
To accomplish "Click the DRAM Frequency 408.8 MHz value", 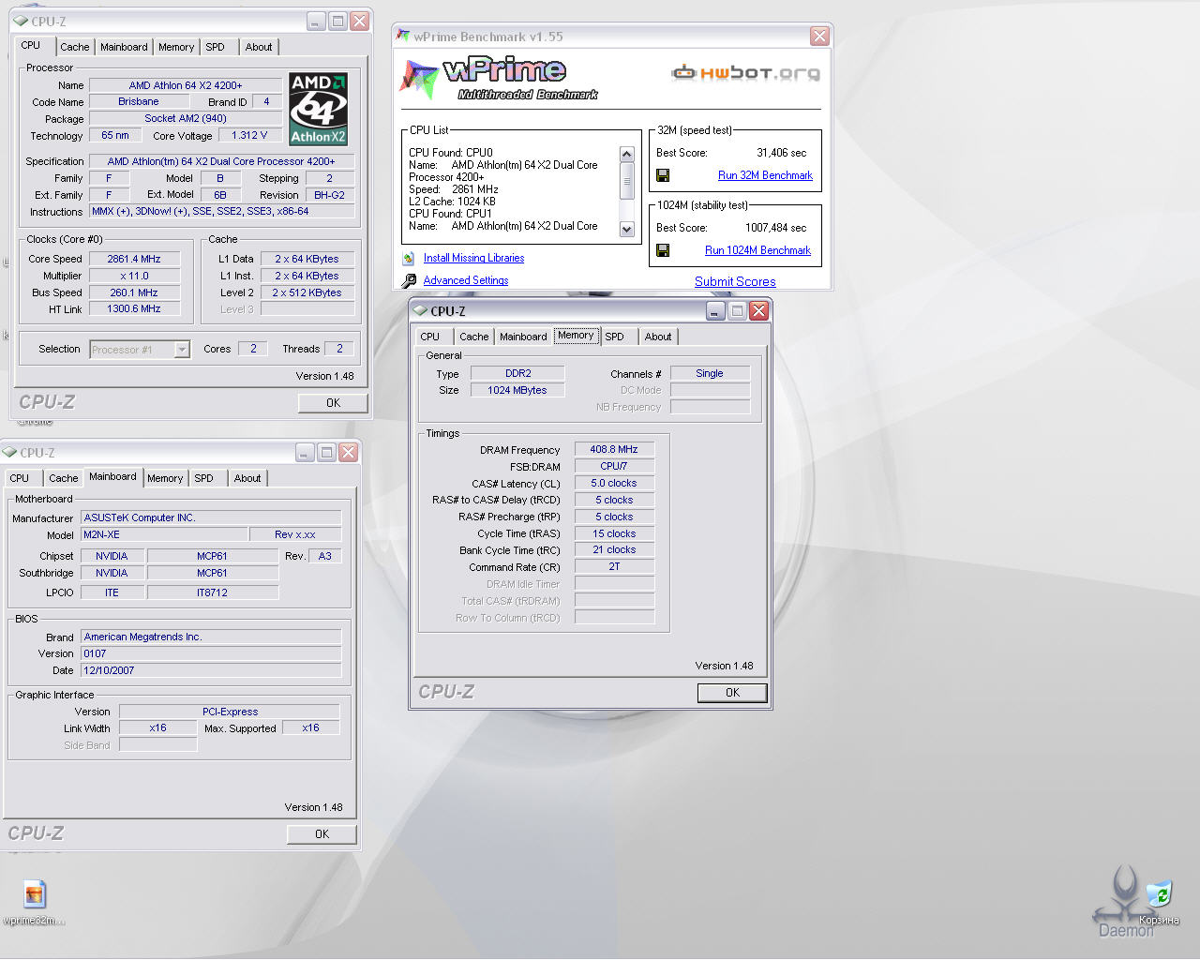I will coord(614,449).
